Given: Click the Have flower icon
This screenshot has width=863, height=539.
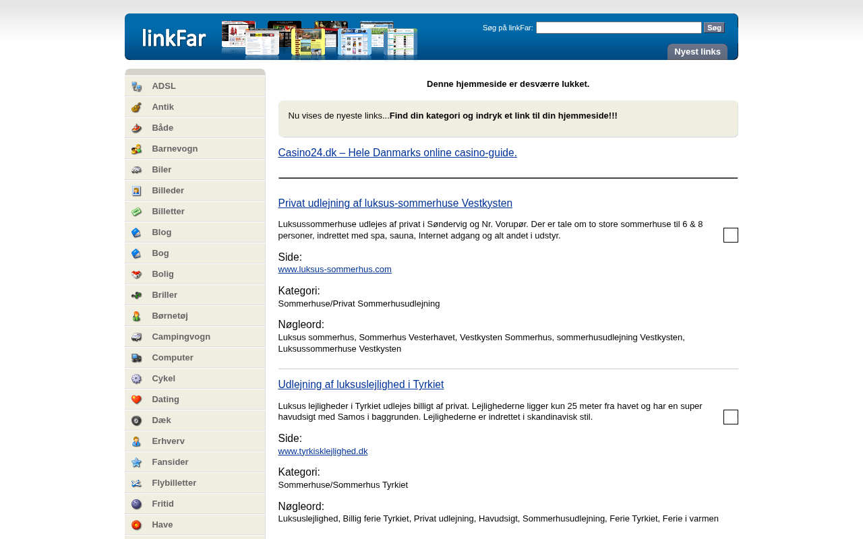Looking at the screenshot, I should (x=137, y=525).
